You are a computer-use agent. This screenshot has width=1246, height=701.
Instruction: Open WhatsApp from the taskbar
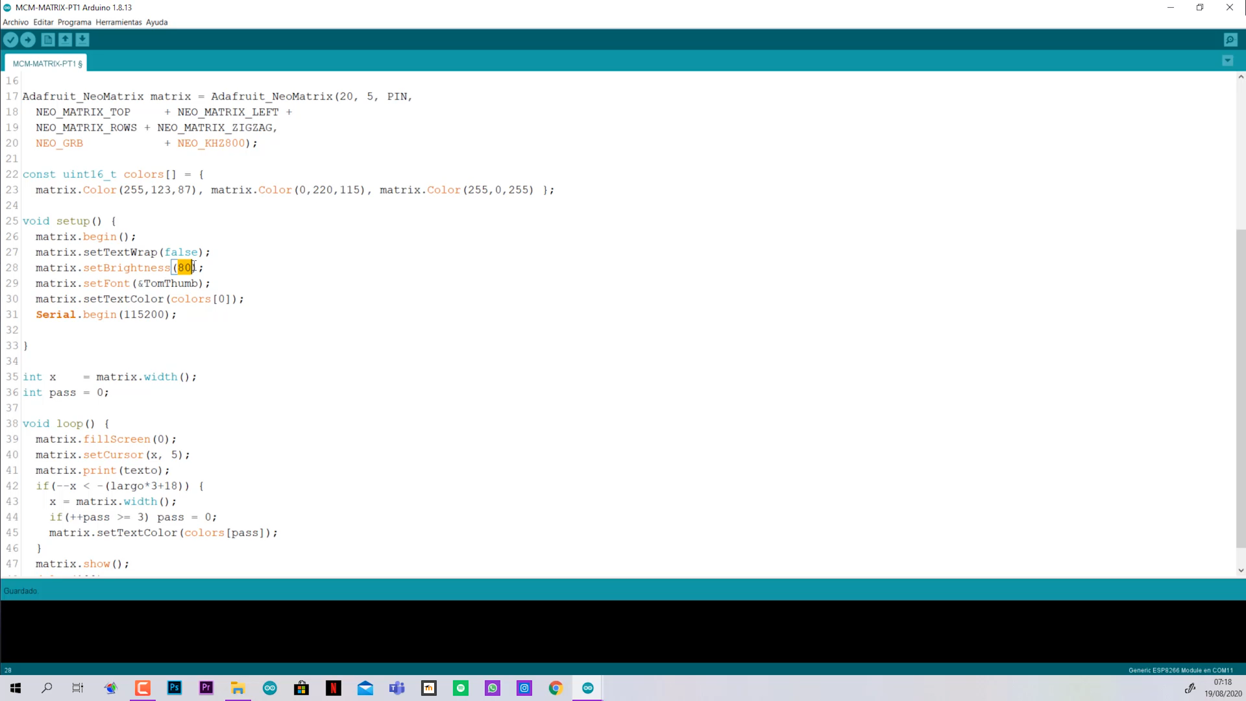[x=493, y=688]
